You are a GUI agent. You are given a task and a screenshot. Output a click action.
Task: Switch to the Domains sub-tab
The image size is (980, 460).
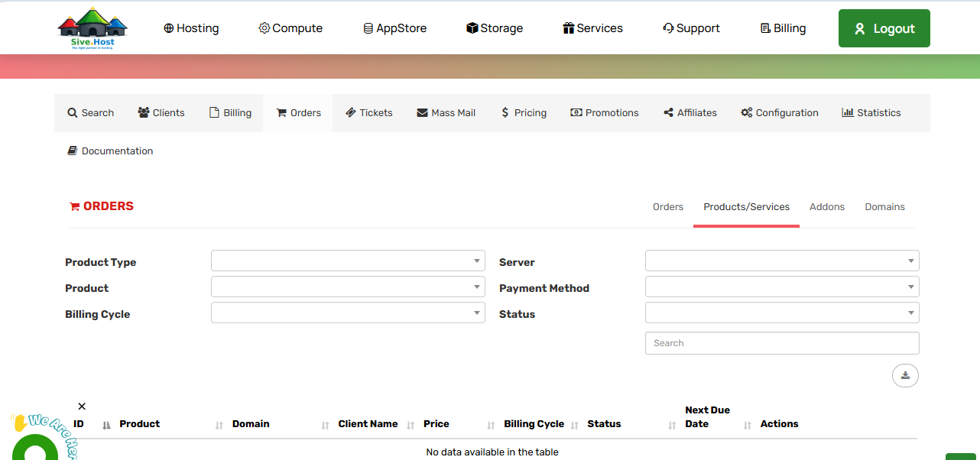point(884,207)
